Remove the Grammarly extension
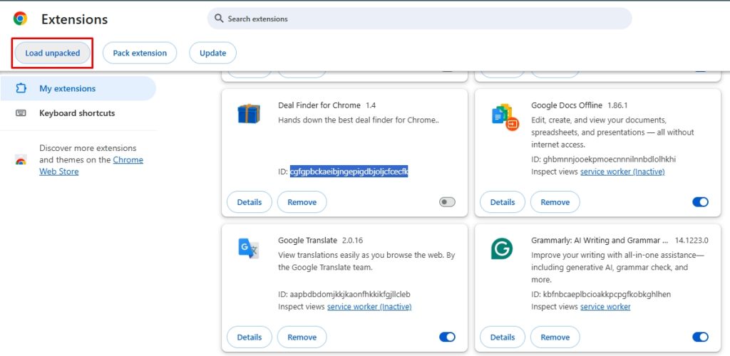Image resolution: width=730 pixels, height=356 pixels. [x=555, y=337]
